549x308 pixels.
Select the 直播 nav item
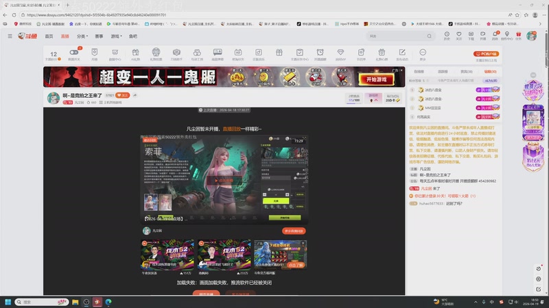pos(65,36)
